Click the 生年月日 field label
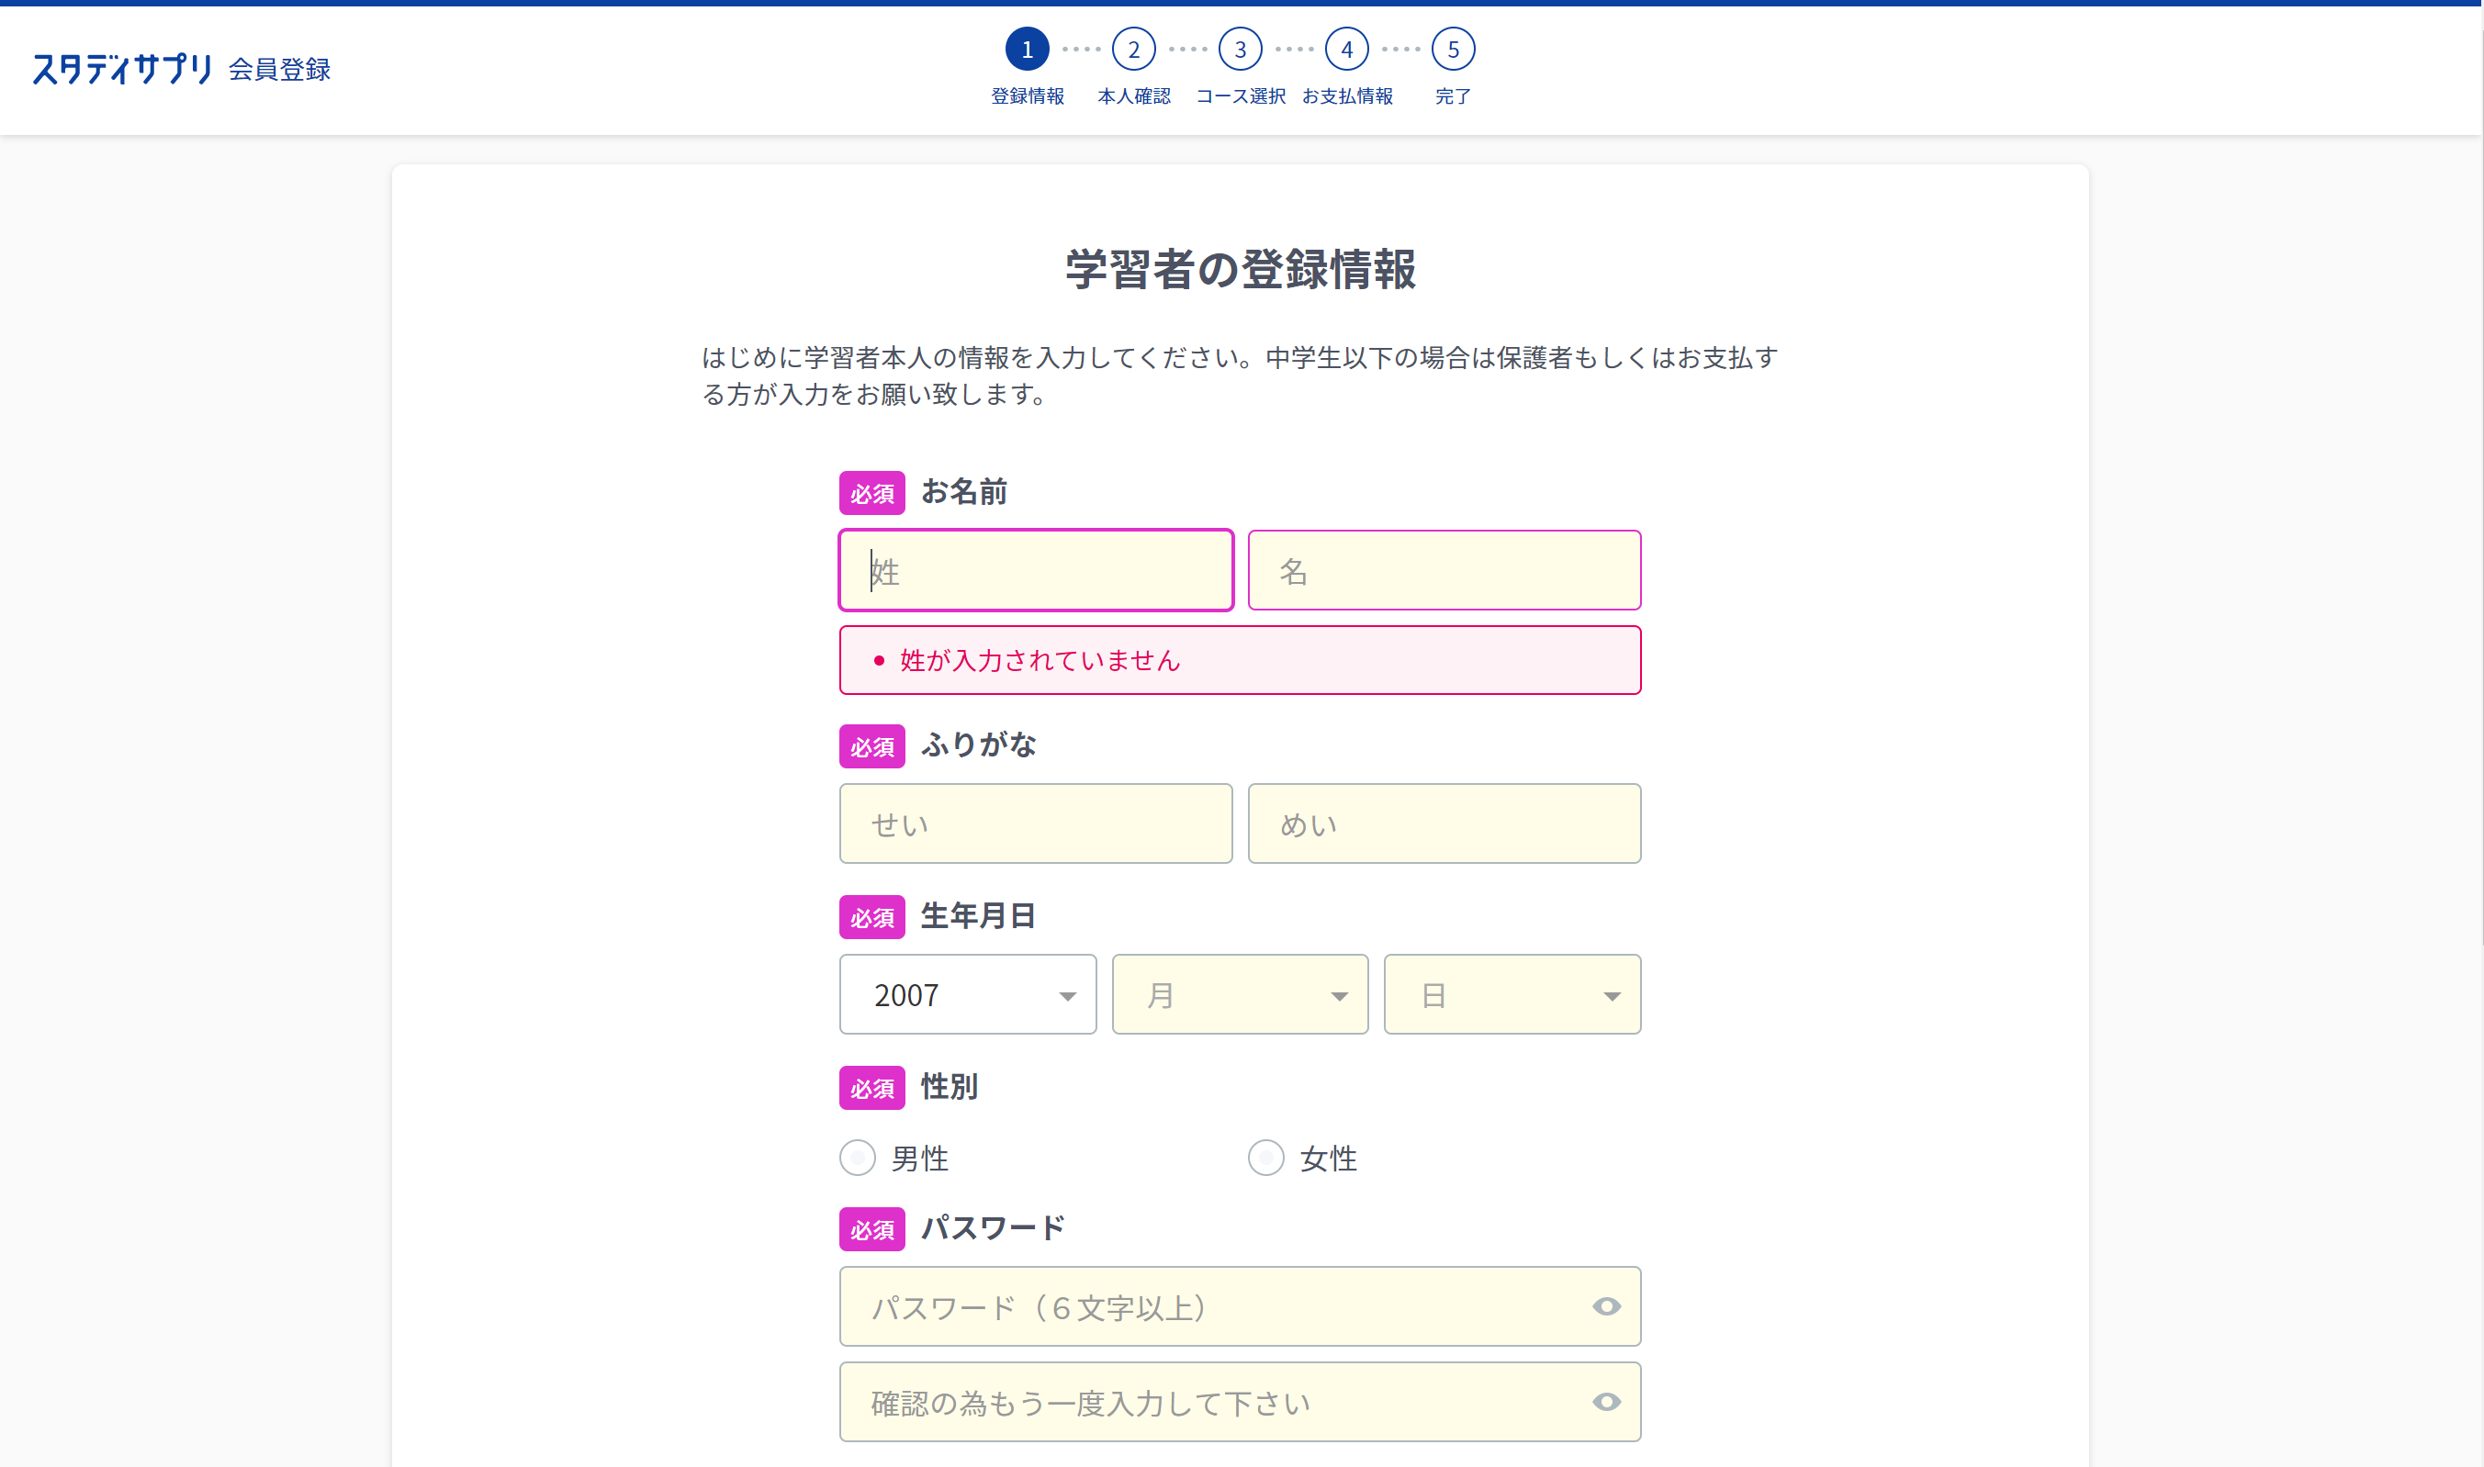Viewport: 2484px width, 1467px height. (x=978, y=915)
